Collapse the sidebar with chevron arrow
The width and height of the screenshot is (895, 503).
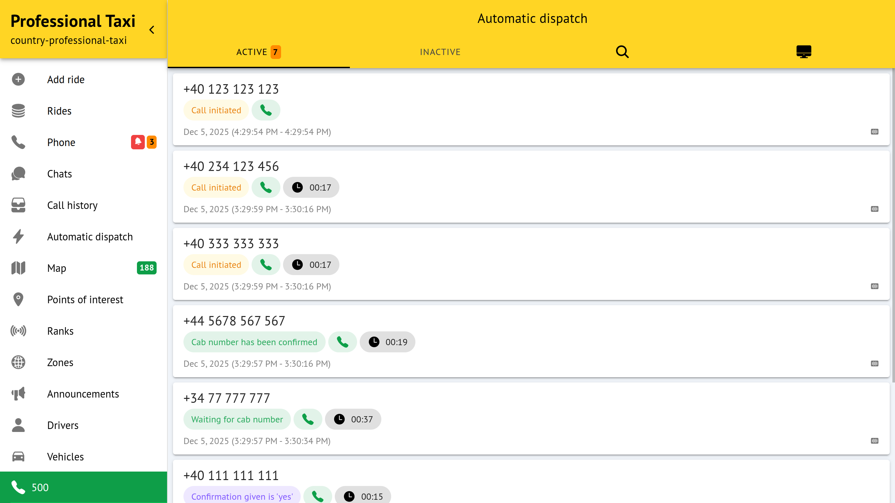(x=152, y=30)
